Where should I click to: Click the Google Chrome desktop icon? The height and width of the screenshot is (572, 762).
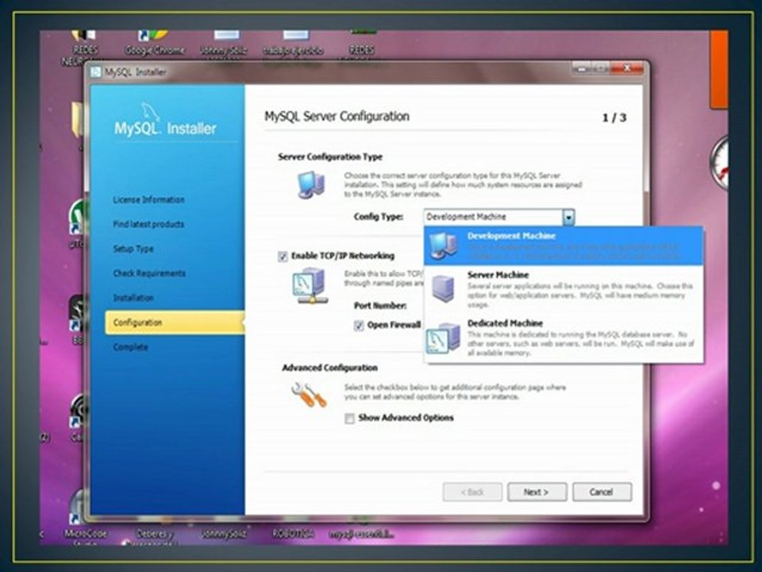(x=155, y=43)
